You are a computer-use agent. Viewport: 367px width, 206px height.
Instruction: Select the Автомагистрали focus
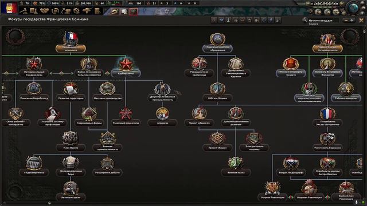[71, 192]
